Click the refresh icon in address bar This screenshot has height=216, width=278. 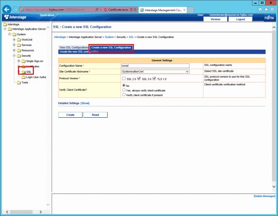coord(135,10)
